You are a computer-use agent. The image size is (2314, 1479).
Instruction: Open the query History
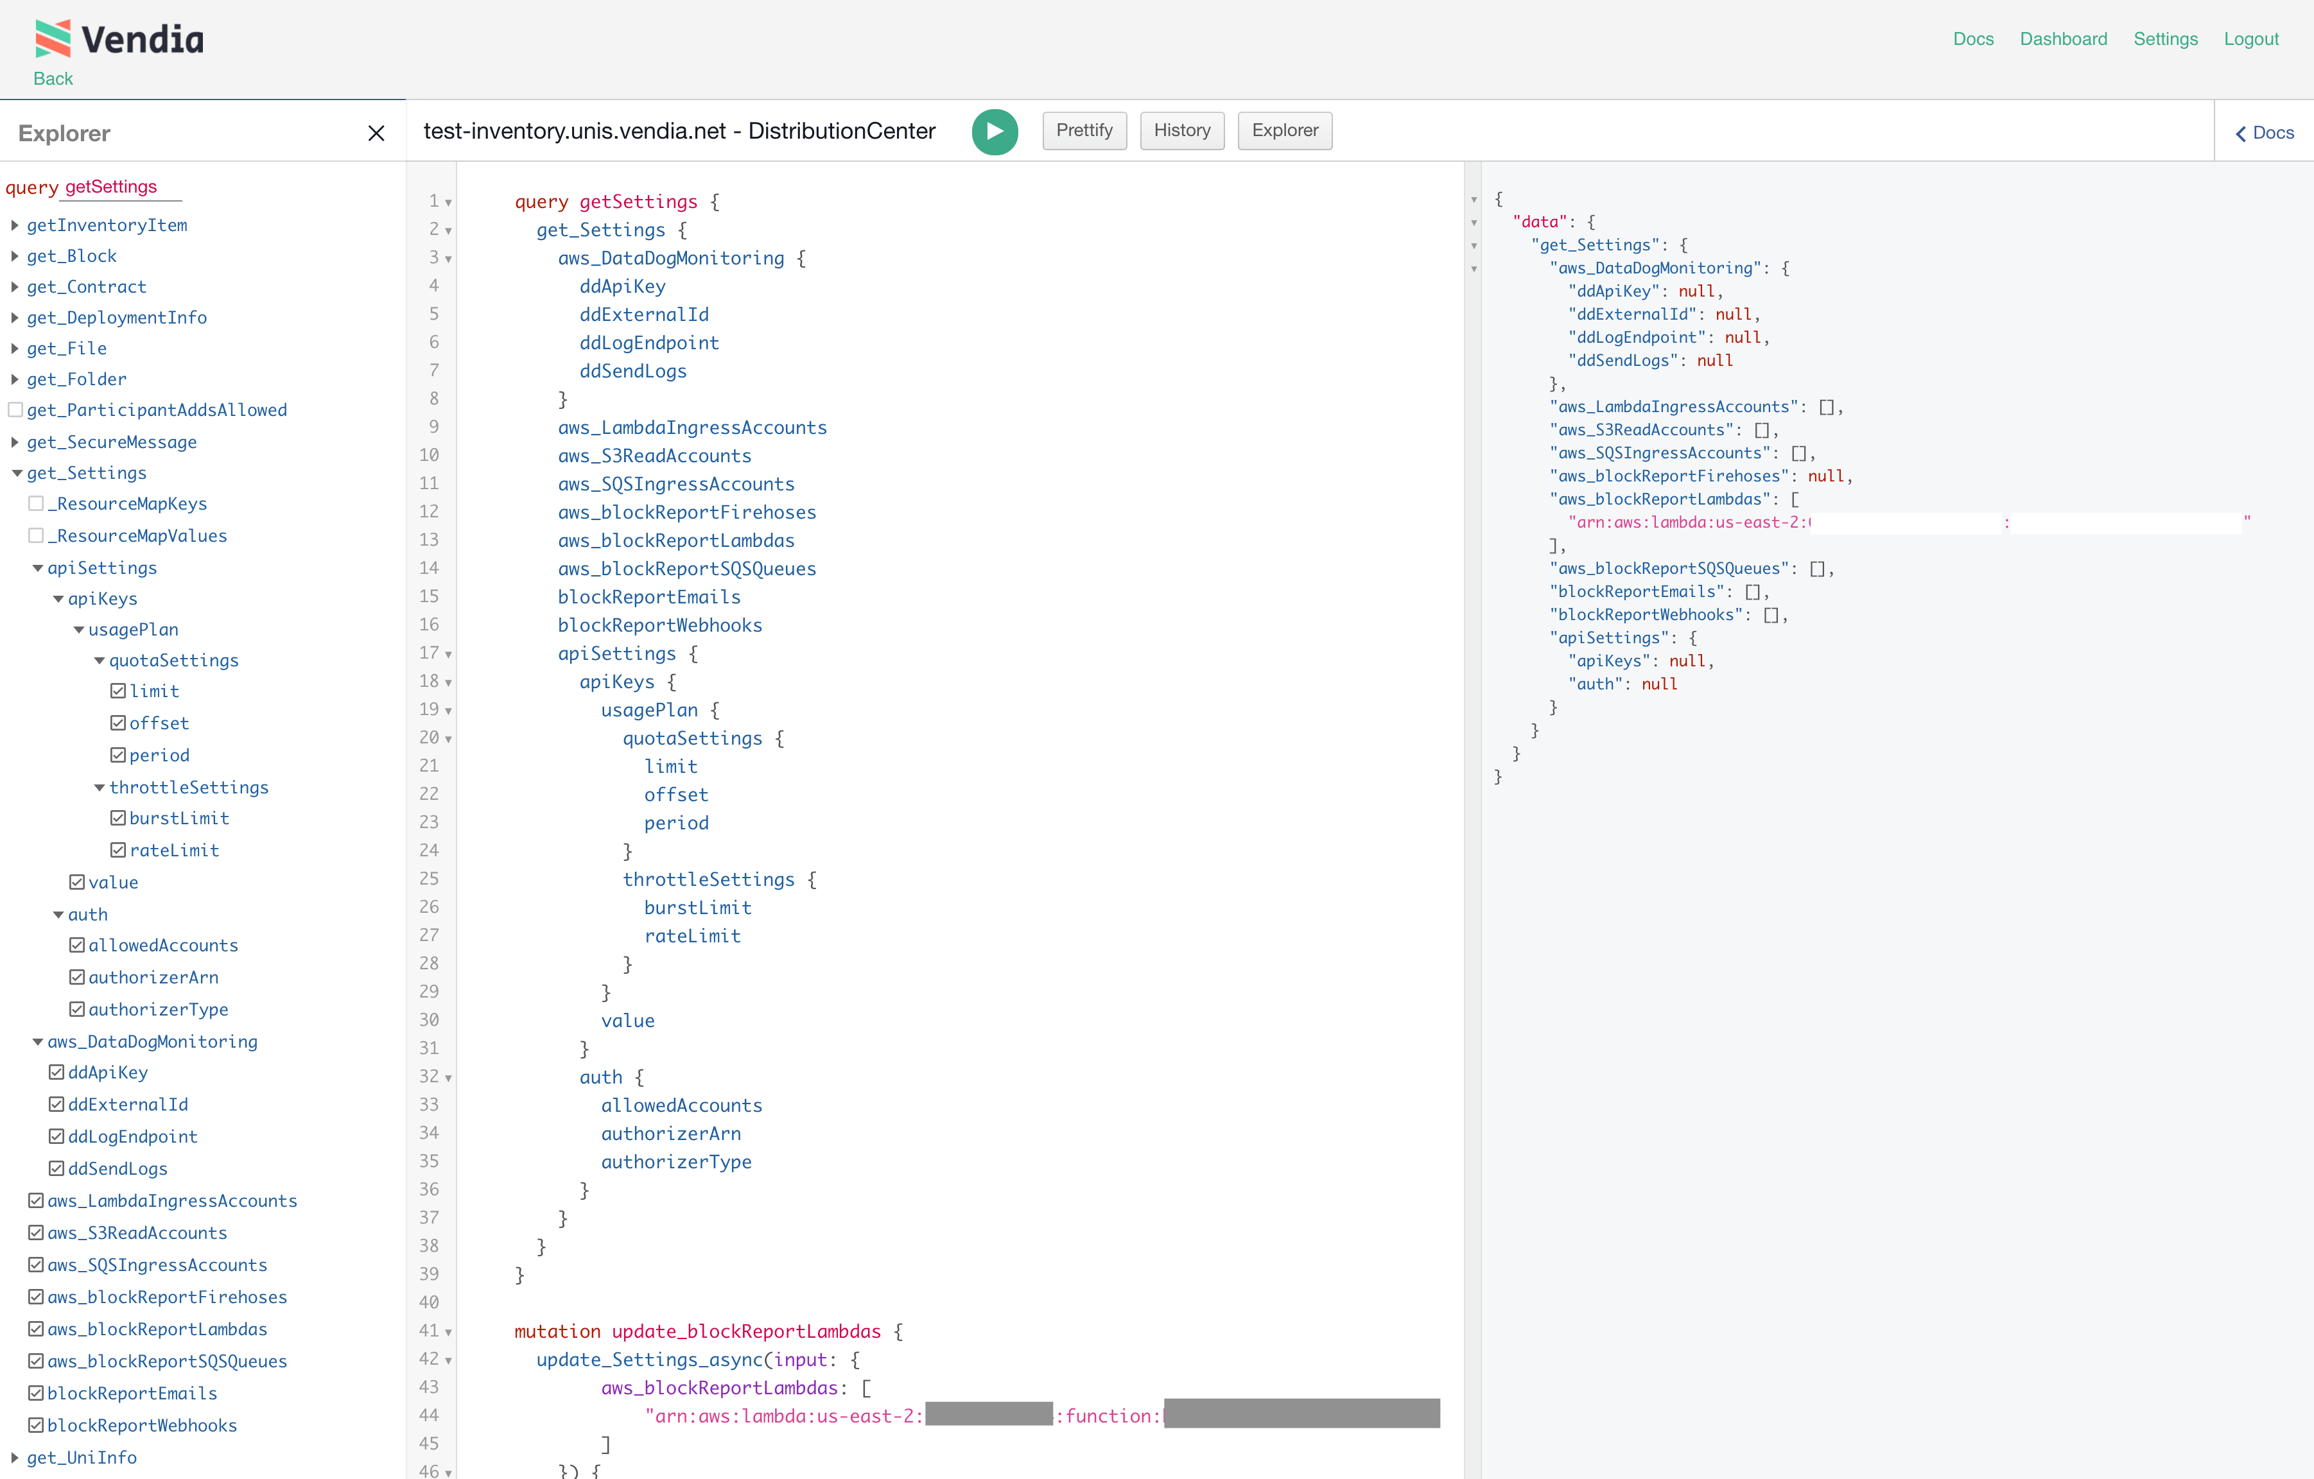coord(1182,131)
